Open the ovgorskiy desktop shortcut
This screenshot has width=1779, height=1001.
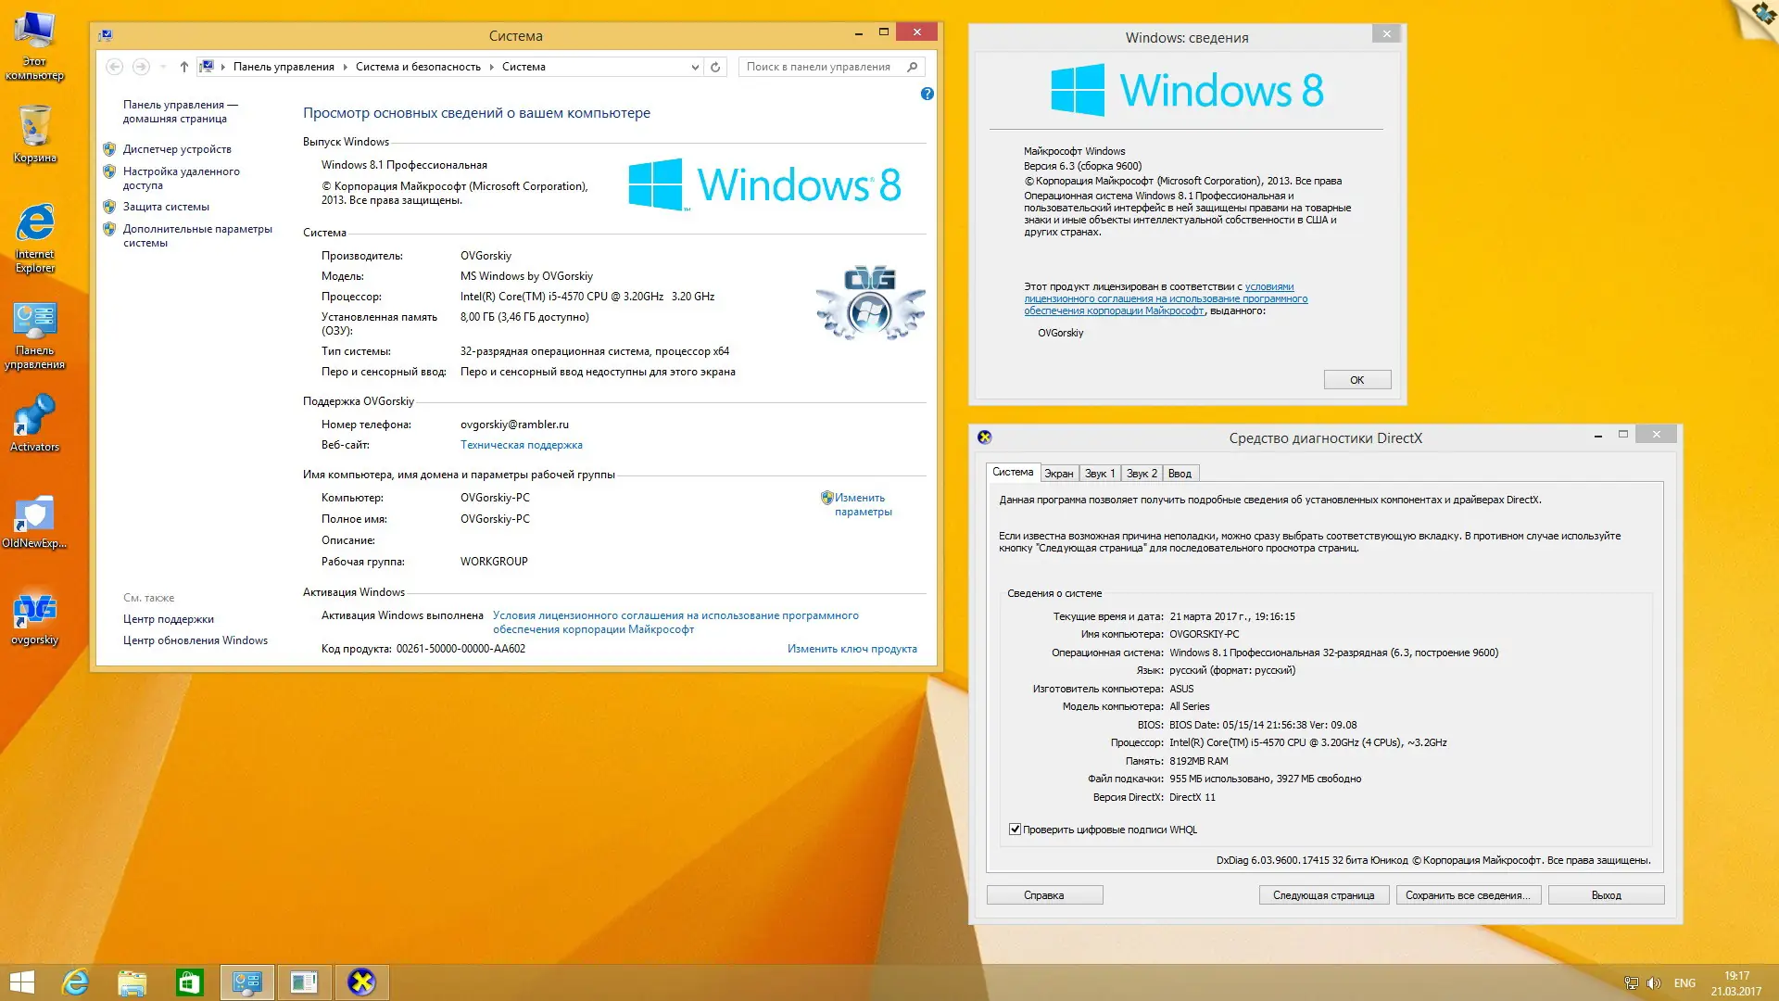point(34,618)
